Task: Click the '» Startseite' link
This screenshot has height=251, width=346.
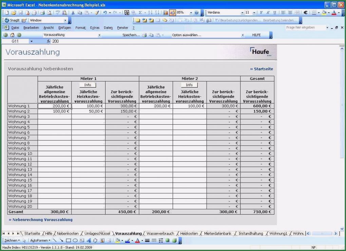Action: tap(261, 69)
